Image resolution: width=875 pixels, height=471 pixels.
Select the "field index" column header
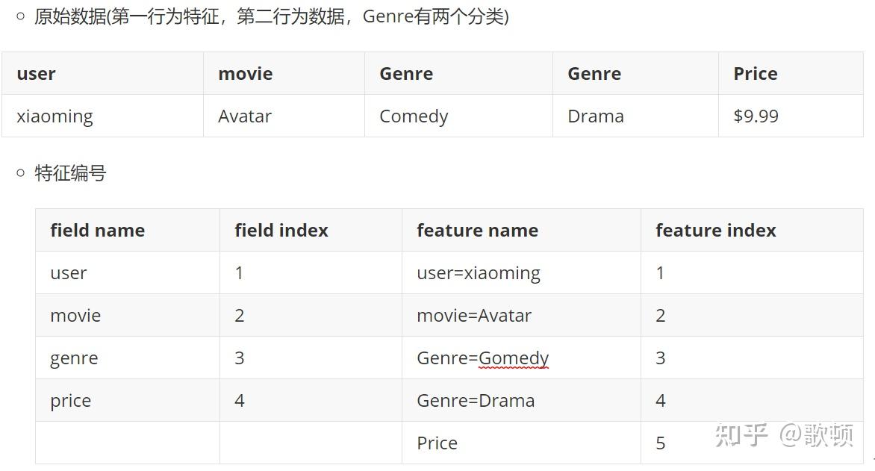tap(281, 231)
